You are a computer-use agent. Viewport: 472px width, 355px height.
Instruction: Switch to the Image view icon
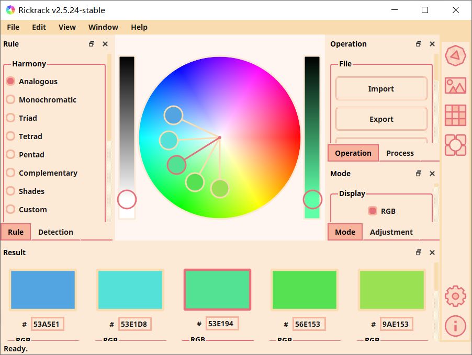coord(455,86)
